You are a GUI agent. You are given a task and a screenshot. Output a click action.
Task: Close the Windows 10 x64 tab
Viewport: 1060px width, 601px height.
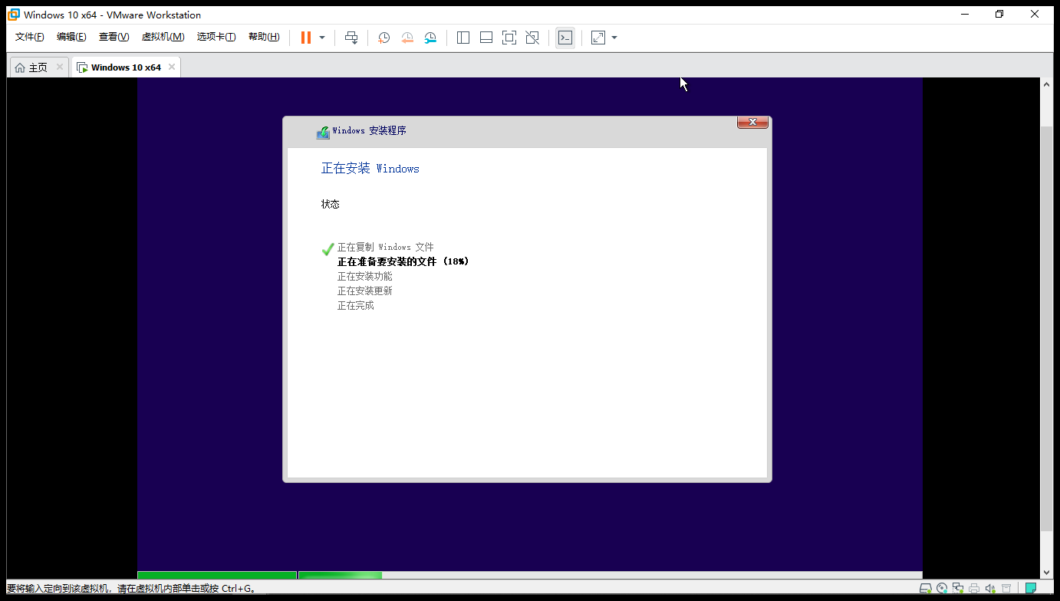click(172, 67)
